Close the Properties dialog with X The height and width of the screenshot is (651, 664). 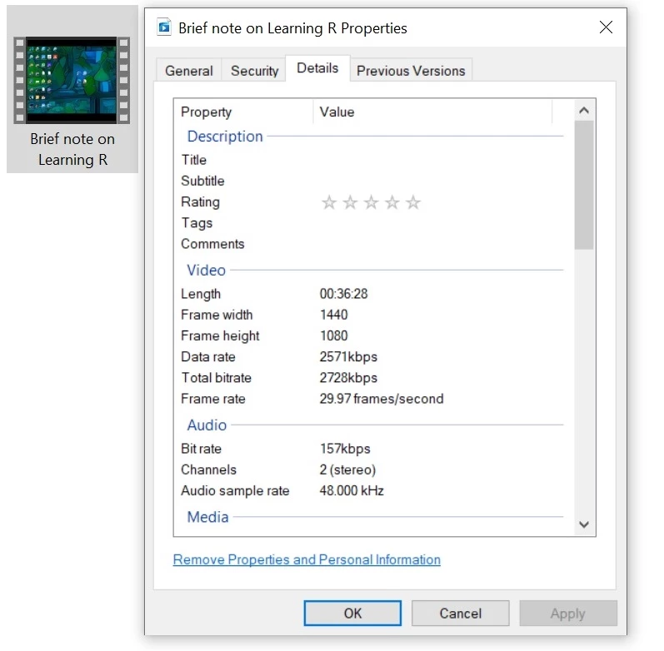pos(606,27)
